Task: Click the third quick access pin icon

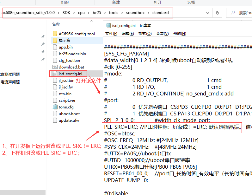Action: [43, 52]
